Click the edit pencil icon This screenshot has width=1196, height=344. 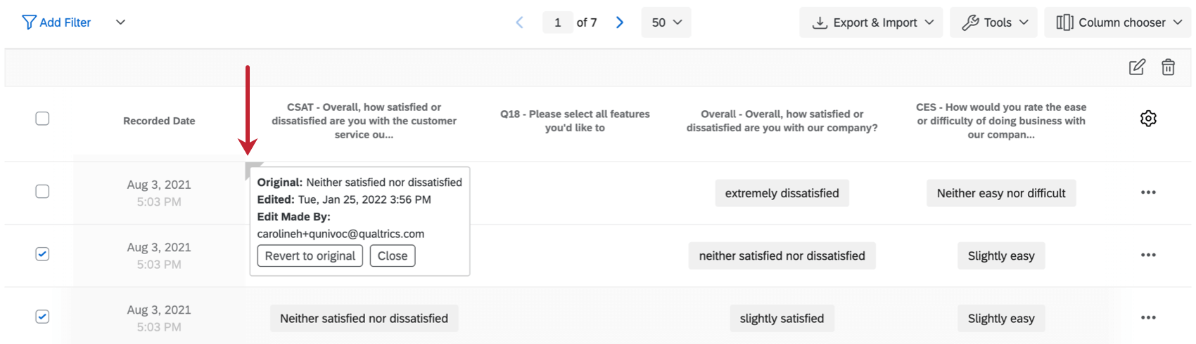pyautogui.click(x=1137, y=67)
